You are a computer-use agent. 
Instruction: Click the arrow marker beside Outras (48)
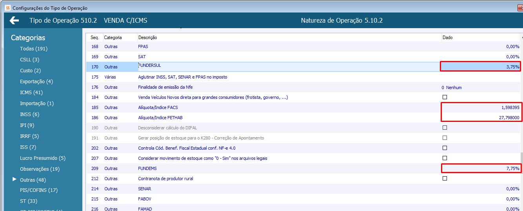15,179
